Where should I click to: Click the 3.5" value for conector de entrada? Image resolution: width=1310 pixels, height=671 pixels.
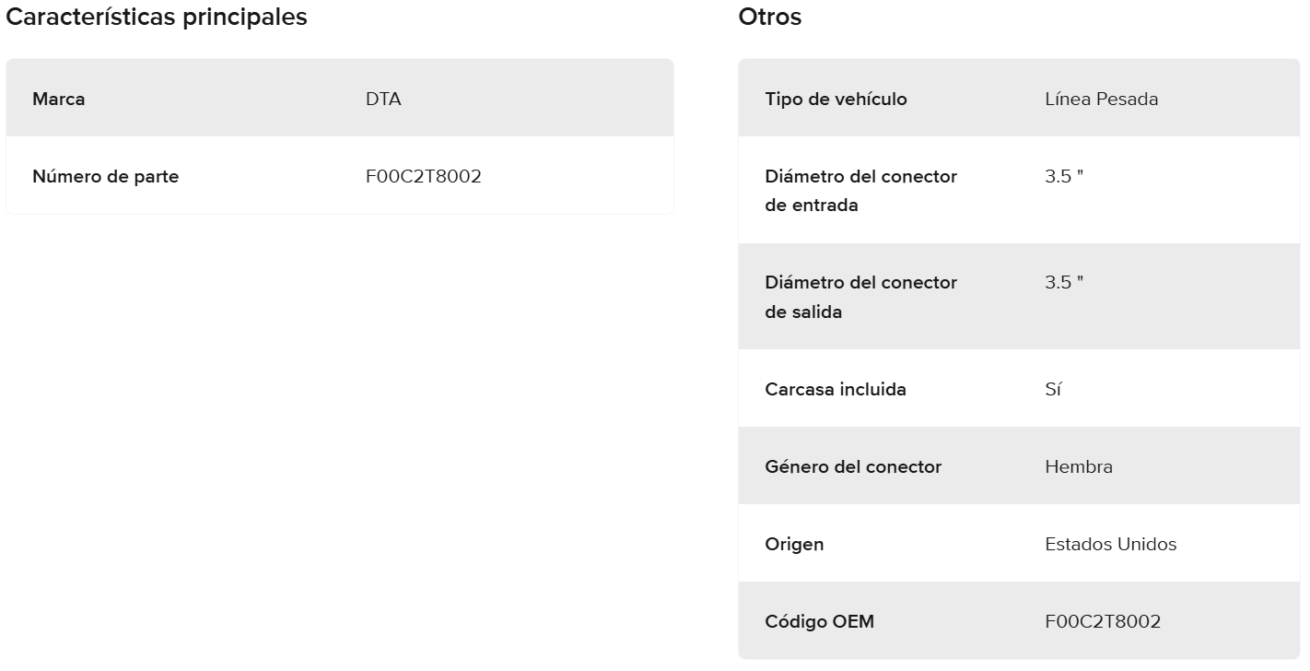coord(1064,176)
